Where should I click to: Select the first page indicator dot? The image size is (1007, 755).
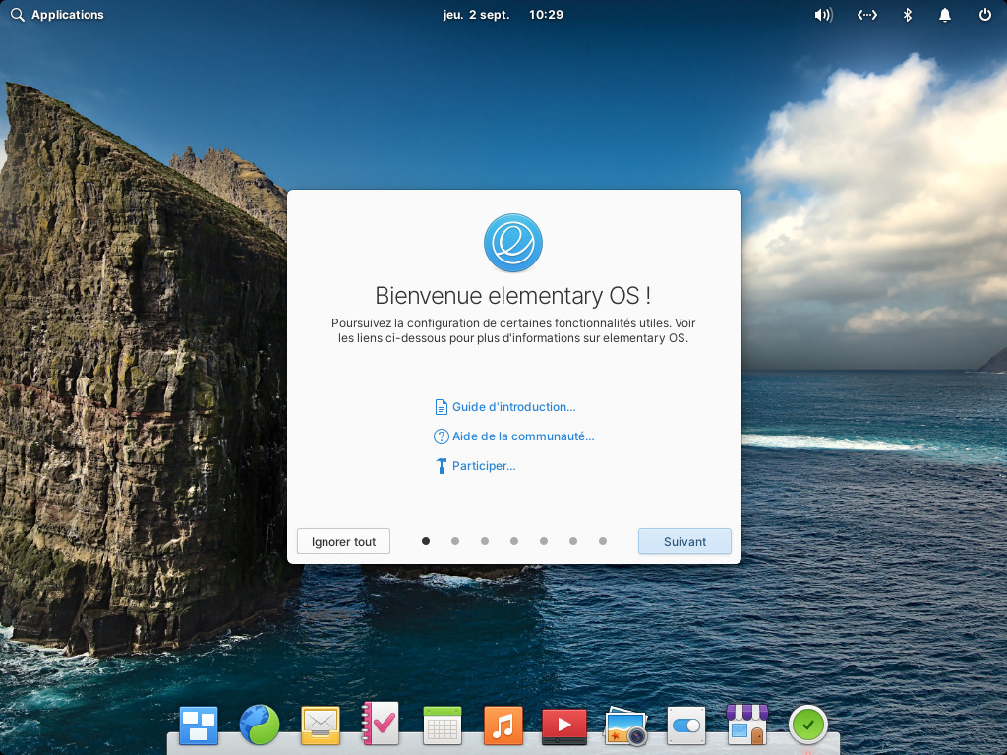[x=426, y=541]
